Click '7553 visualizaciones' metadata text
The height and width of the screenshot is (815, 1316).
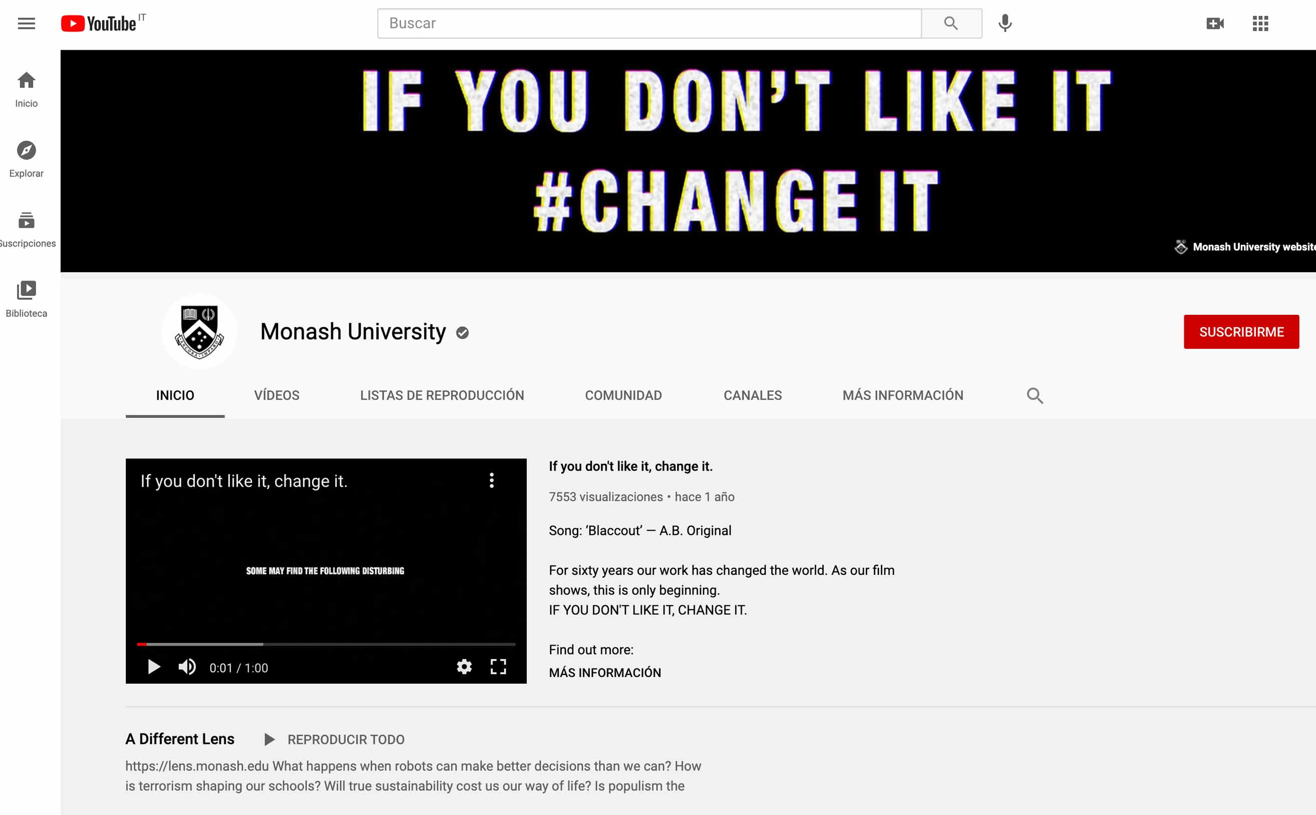[x=606, y=496]
